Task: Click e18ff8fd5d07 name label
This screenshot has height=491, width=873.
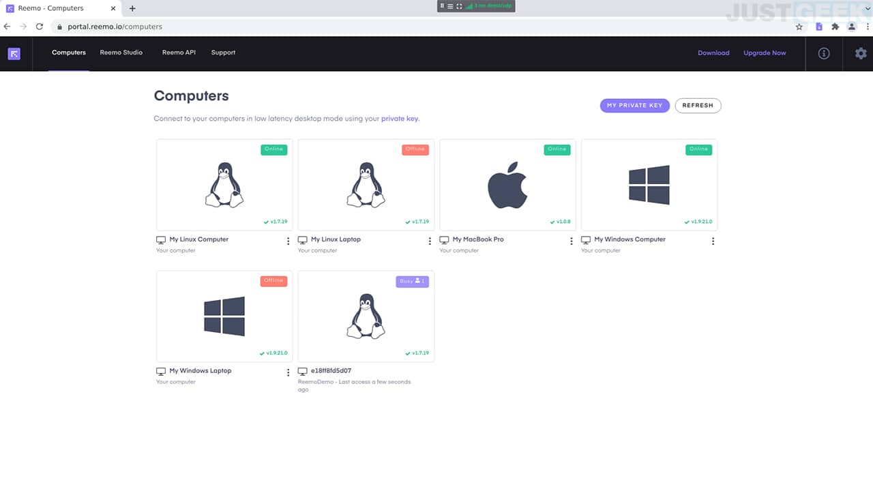Action: tap(331, 371)
